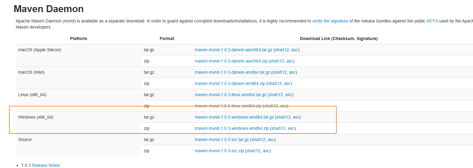Open asc signature for linux-amd64.tar.gz
This screenshot has width=473, height=168.
point(288,95)
